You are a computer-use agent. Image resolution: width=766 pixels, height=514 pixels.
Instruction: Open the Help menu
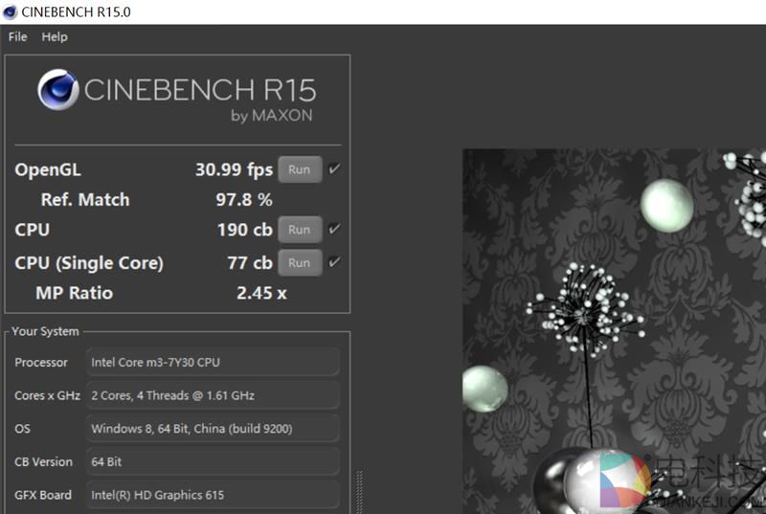coord(55,36)
